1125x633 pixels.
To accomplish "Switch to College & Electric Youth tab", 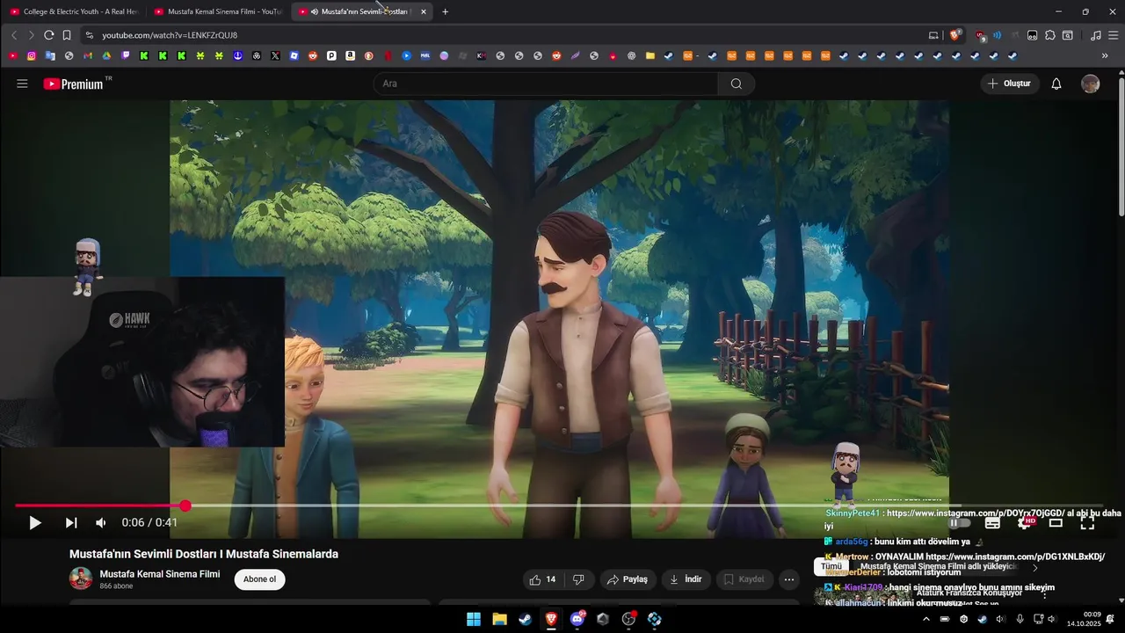I will (x=74, y=11).
